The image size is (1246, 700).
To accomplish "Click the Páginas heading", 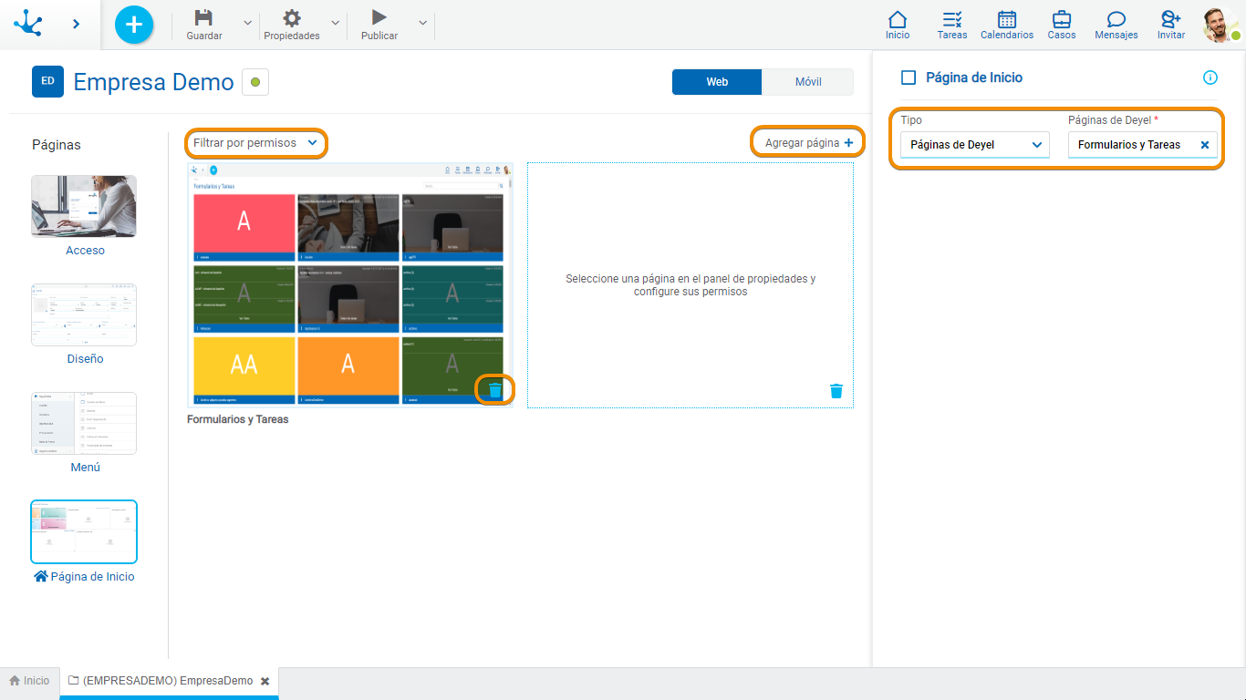I will tap(57, 145).
